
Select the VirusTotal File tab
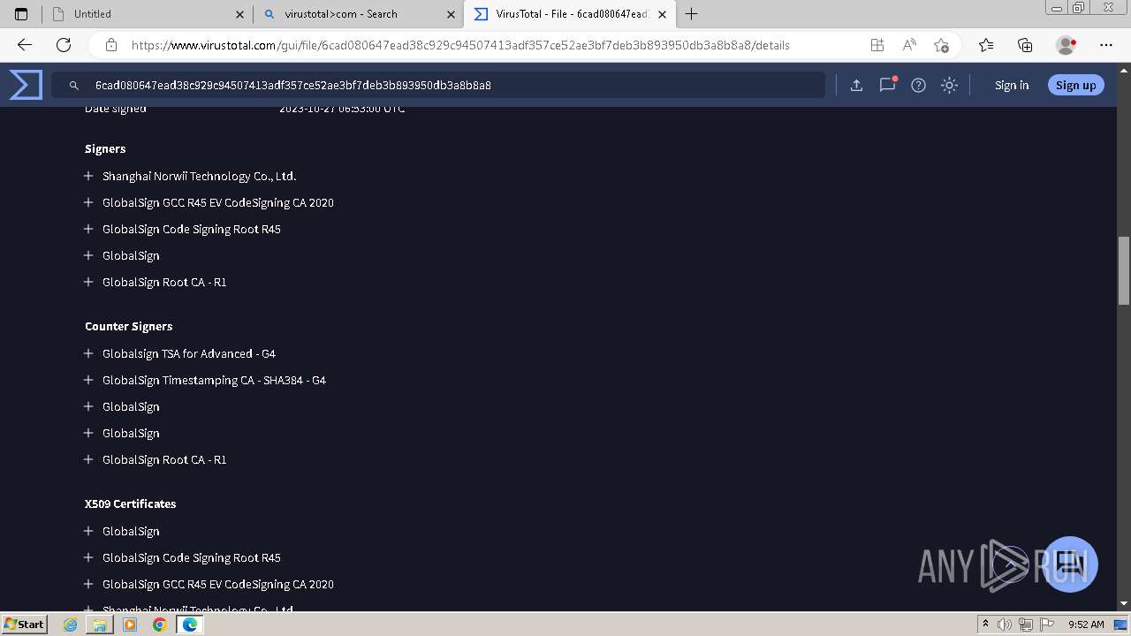tap(570, 14)
